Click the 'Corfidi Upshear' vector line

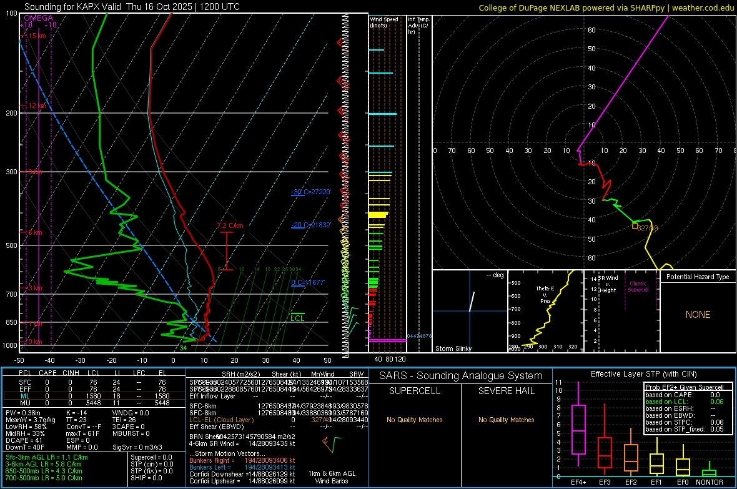coord(242,481)
